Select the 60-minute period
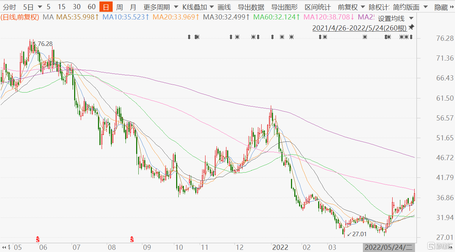 (92, 7)
